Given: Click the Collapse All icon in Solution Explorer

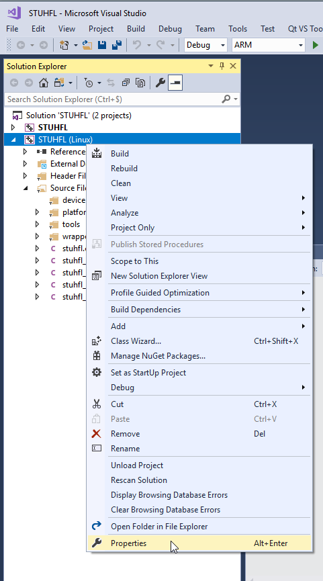Looking at the screenshot, I should [126, 83].
